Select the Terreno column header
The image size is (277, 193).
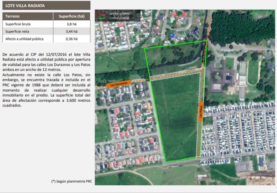pos(12,16)
